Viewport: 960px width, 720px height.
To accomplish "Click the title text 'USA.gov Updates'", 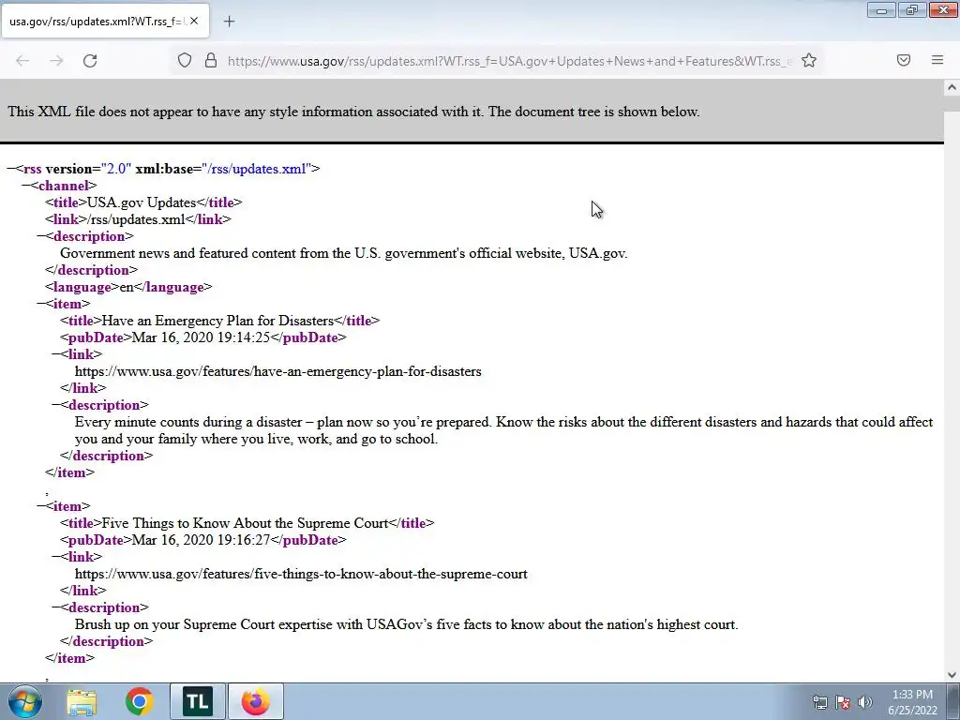I will tap(142, 202).
